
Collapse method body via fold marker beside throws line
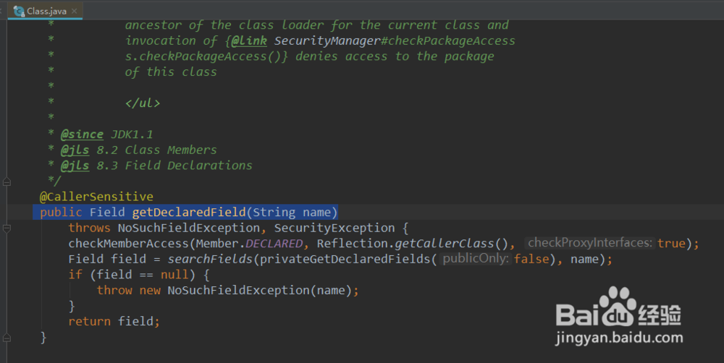(x=7, y=228)
